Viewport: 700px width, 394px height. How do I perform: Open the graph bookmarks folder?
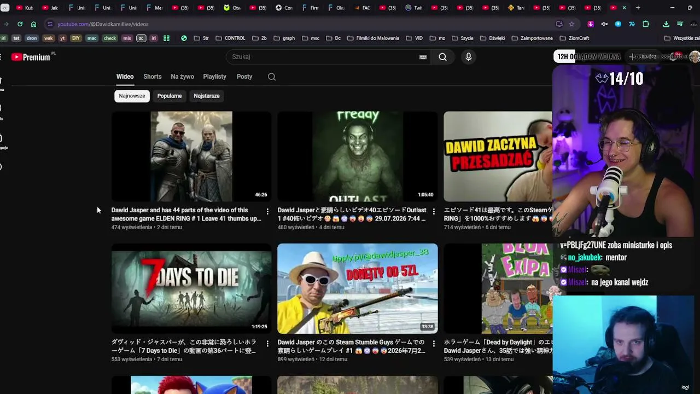coord(284,38)
